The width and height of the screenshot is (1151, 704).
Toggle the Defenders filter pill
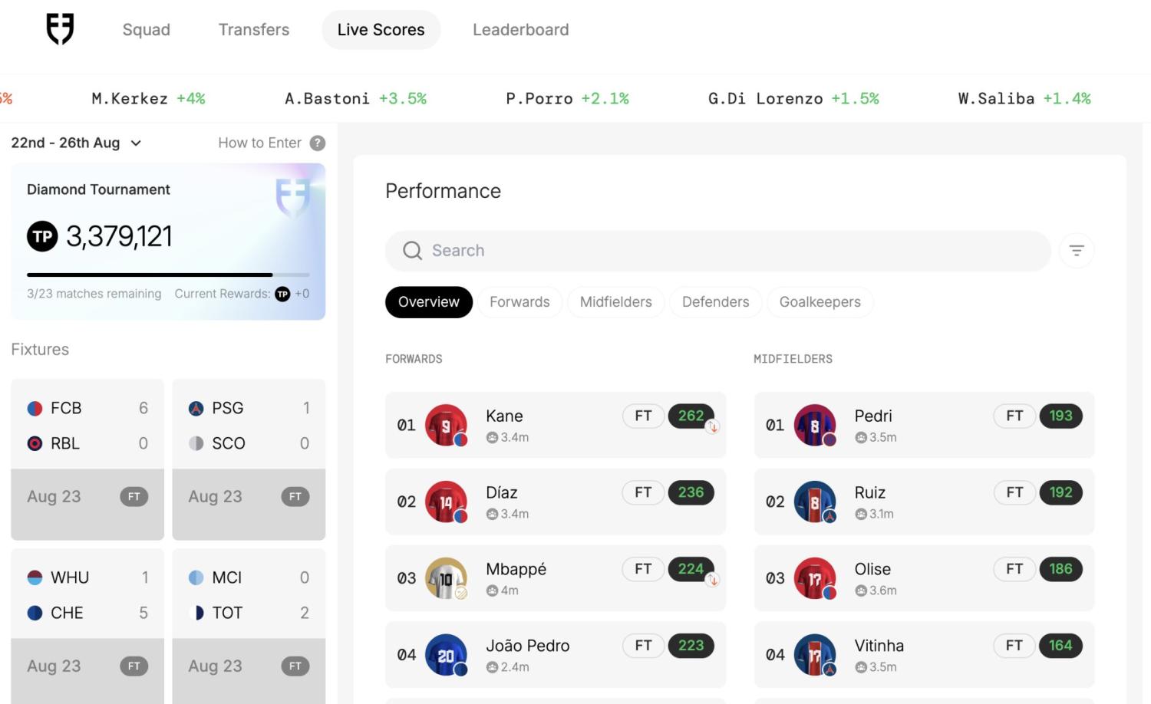(x=715, y=301)
